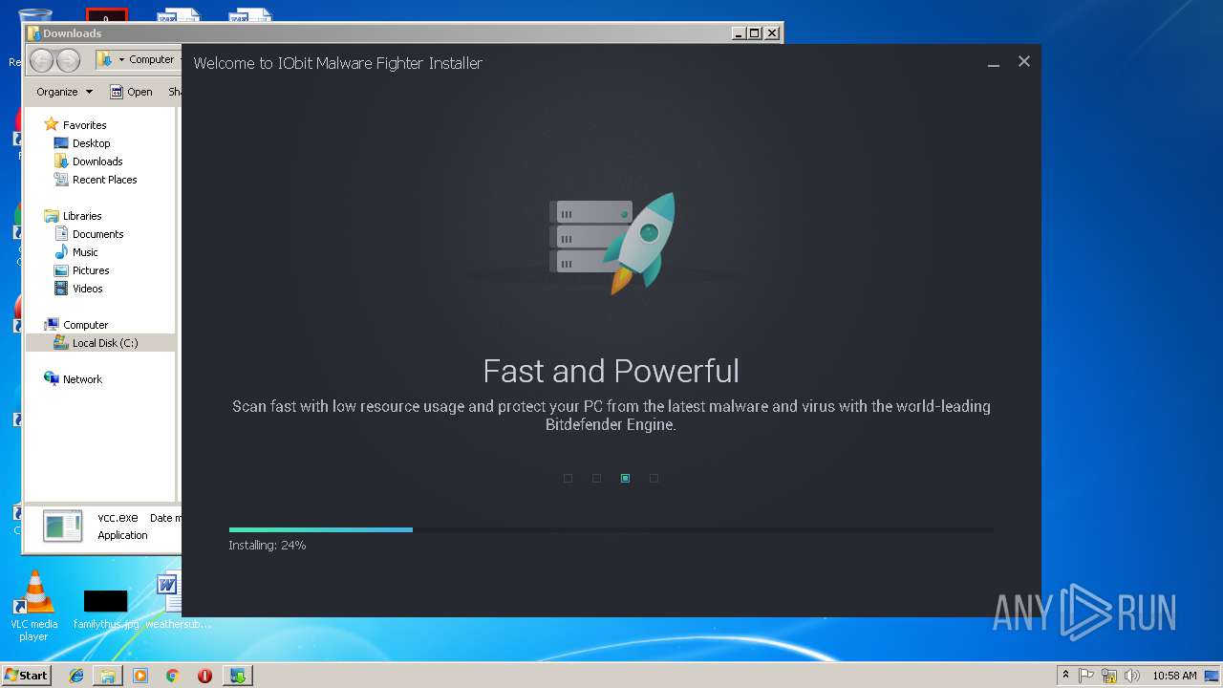Click the volume speaker tray icon
Image resolution: width=1223 pixels, height=688 pixels.
coord(1132,676)
